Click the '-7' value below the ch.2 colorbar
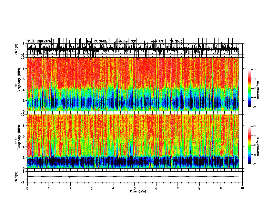The width and height of the screenshot is (273, 211). click(254, 164)
